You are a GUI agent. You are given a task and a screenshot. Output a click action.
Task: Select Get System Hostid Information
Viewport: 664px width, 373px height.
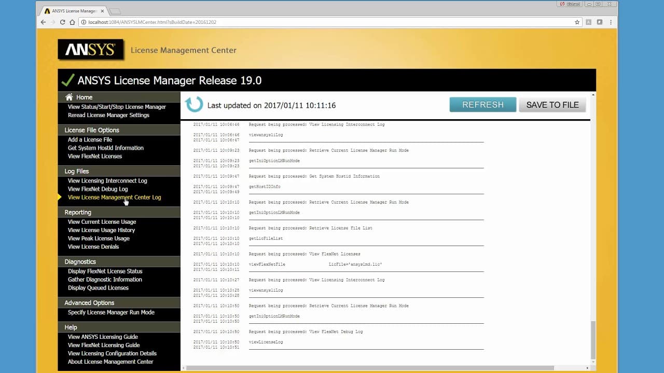(x=106, y=148)
